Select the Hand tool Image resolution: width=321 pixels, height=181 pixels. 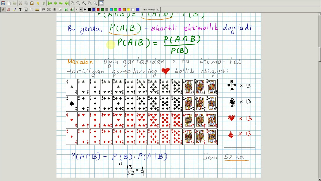pos(60,10)
